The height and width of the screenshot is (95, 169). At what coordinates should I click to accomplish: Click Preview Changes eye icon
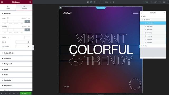coord(18,93)
